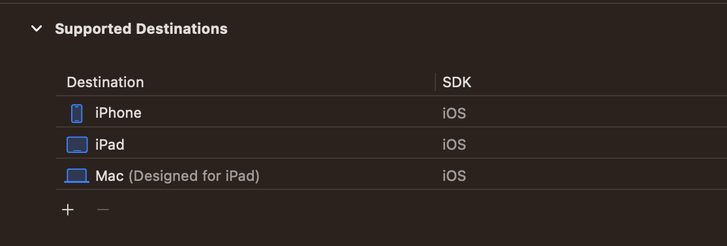Click the Supported Destinations heading text
This screenshot has height=246, width=727.
[141, 29]
